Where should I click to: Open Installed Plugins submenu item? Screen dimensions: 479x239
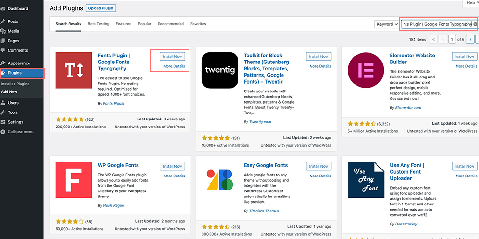coord(15,84)
